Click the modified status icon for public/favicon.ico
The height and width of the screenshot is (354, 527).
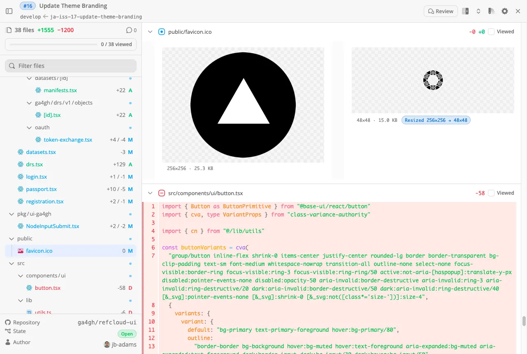pyautogui.click(x=162, y=32)
